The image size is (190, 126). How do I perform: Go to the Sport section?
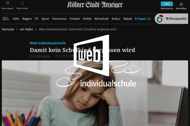coord(45,19)
